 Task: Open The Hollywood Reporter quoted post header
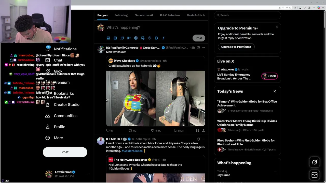click(x=137, y=160)
